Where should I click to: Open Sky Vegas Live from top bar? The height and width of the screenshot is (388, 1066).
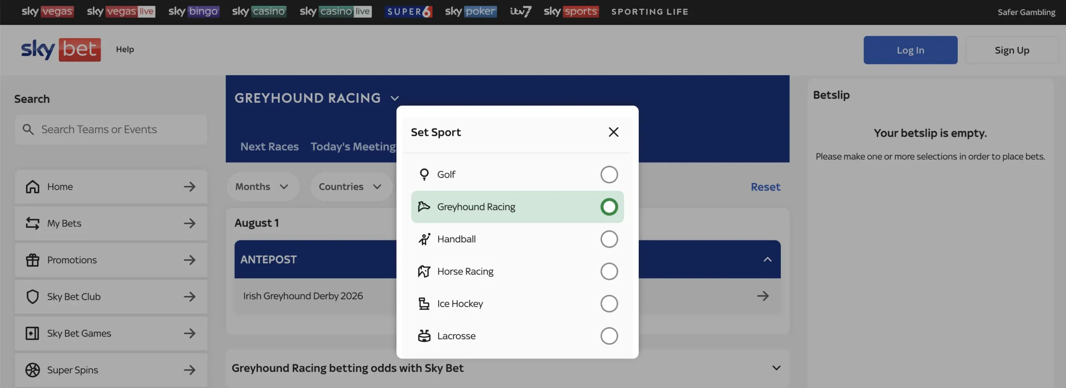pos(121,12)
